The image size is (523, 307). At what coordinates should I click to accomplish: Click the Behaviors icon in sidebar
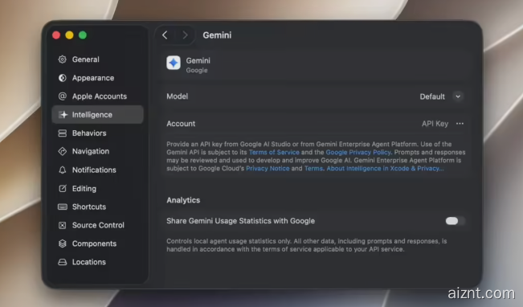(63, 133)
